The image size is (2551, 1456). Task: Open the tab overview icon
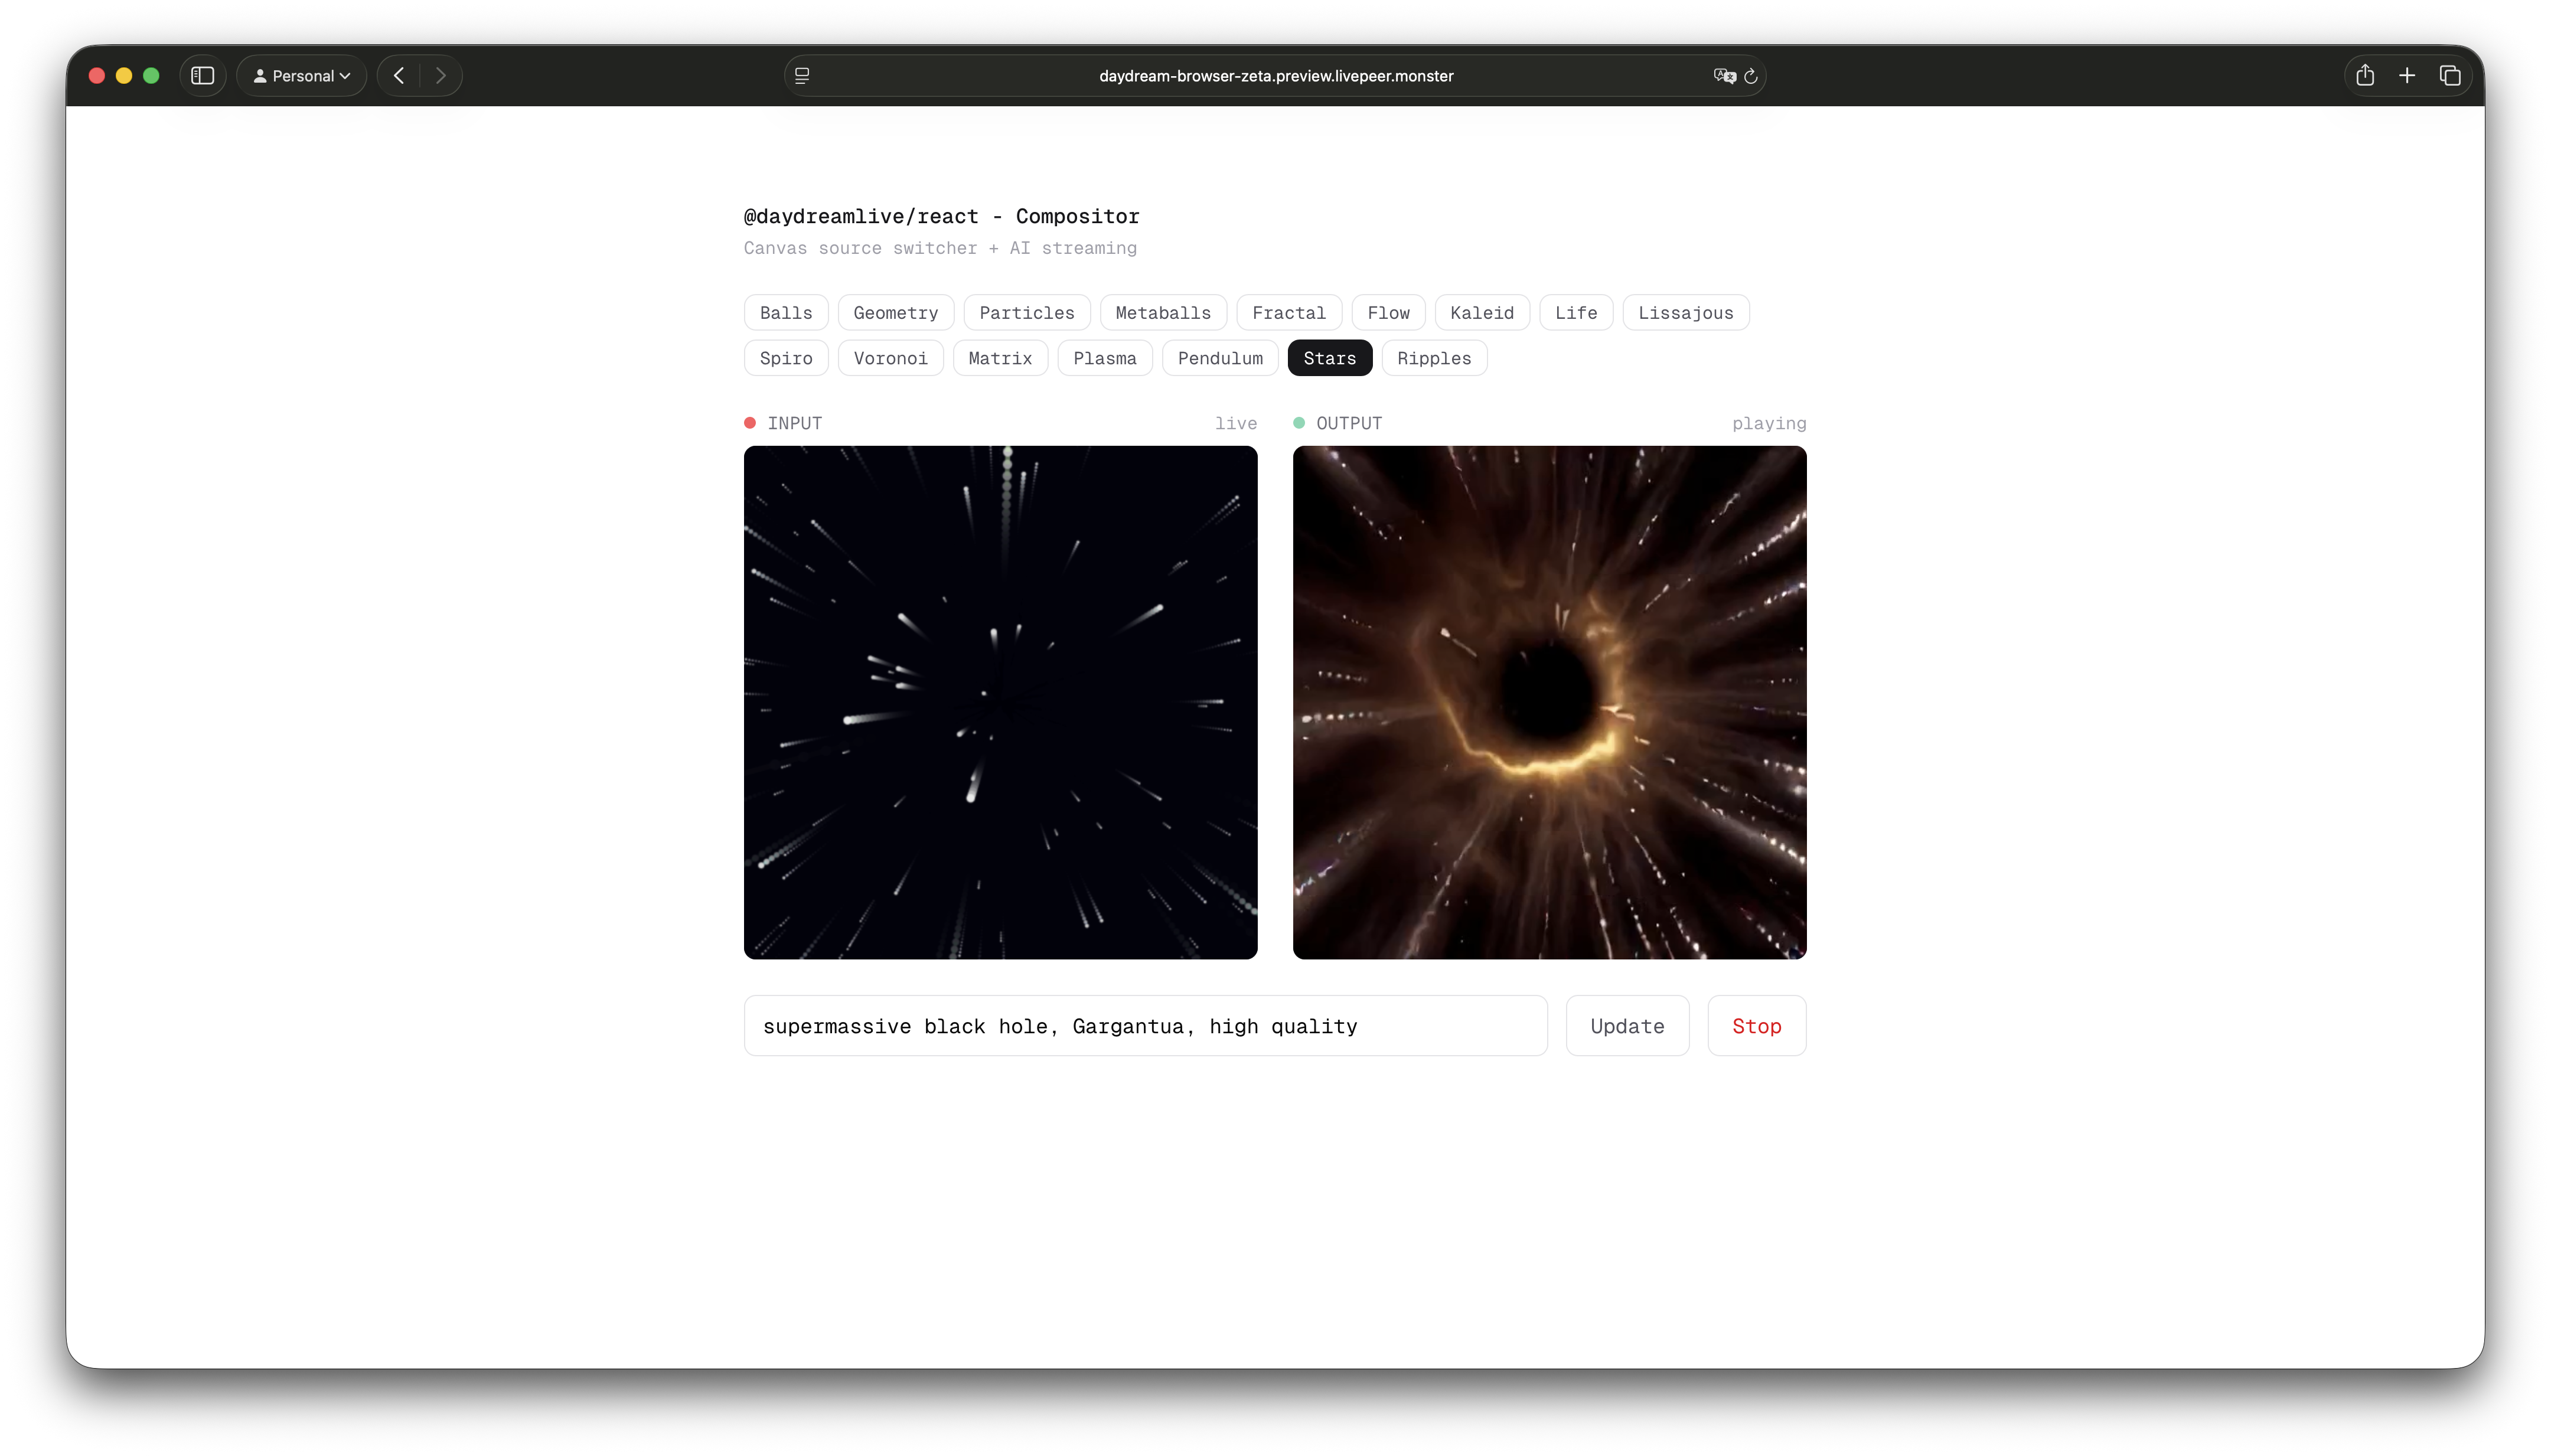(x=2449, y=75)
